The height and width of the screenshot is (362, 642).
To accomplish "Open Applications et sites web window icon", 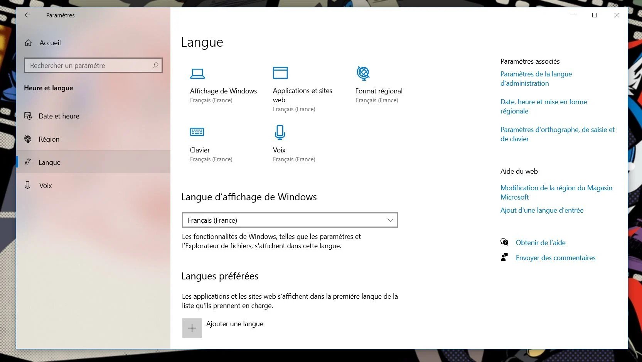I will click(280, 73).
